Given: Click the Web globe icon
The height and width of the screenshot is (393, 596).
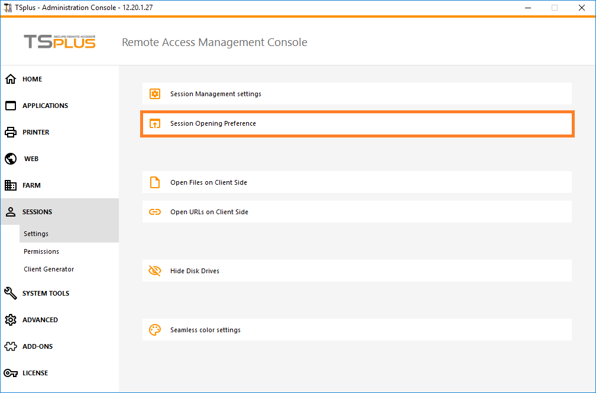Looking at the screenshot, I should coord(11,159).
